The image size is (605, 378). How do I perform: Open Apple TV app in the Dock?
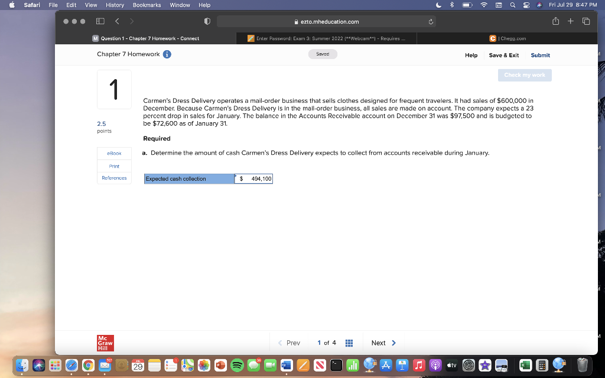point(452,365)
